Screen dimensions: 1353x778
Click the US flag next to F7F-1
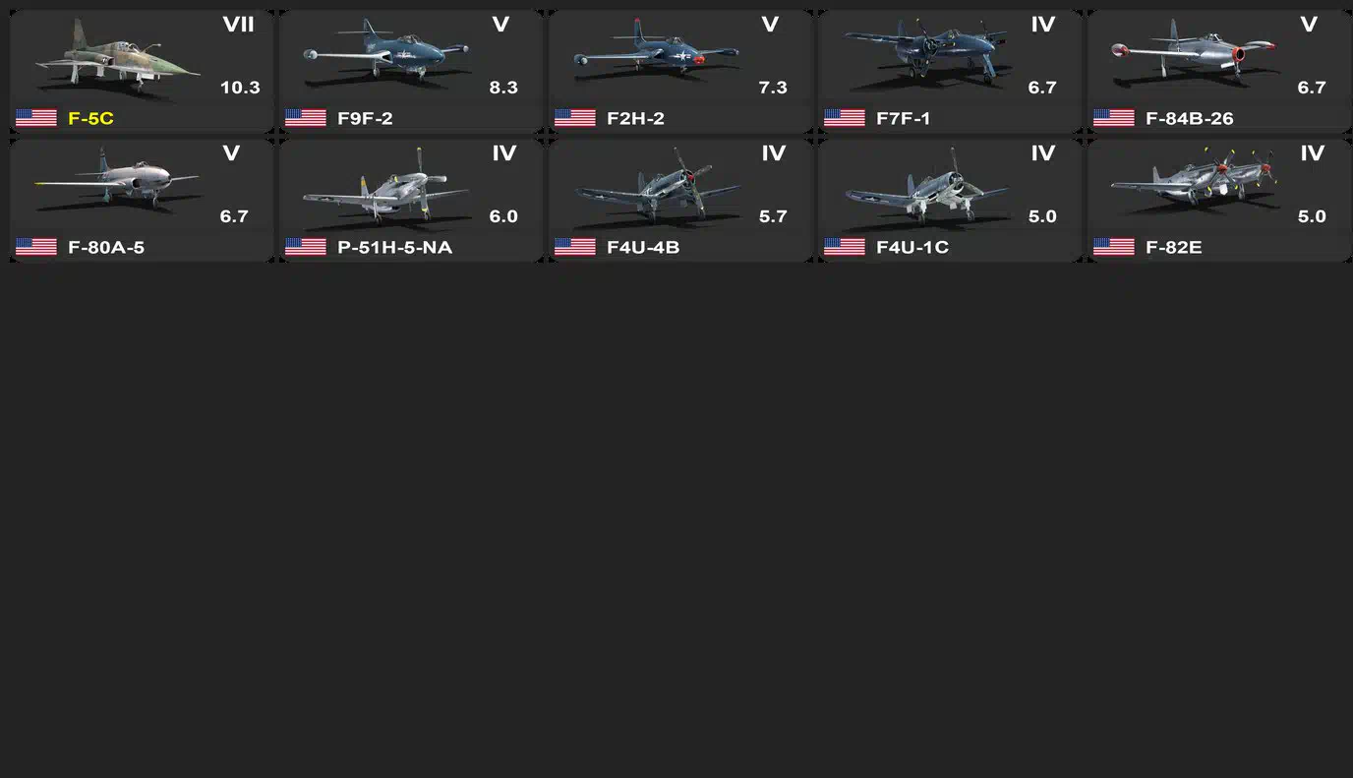(x=845, y=118)
